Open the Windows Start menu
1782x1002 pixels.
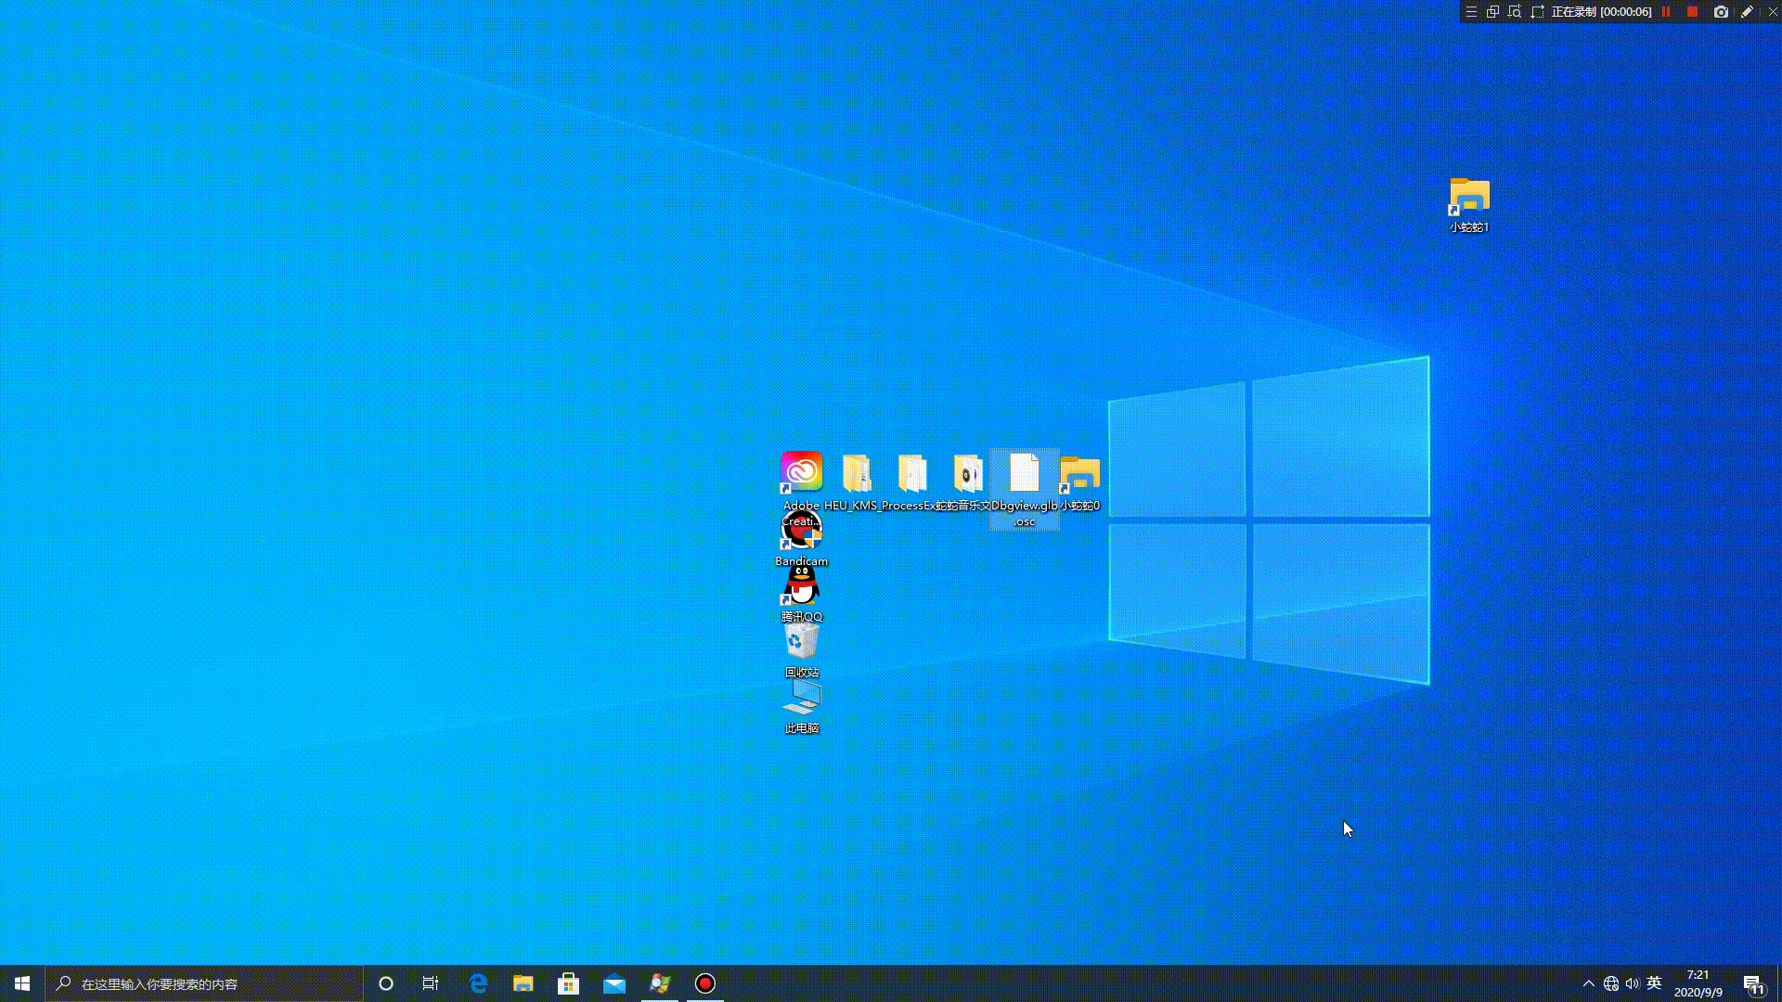tap(22, 983)
